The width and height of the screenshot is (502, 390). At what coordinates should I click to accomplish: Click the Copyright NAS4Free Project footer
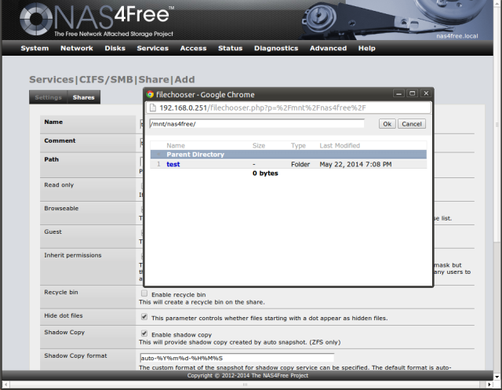coord(248,376)
